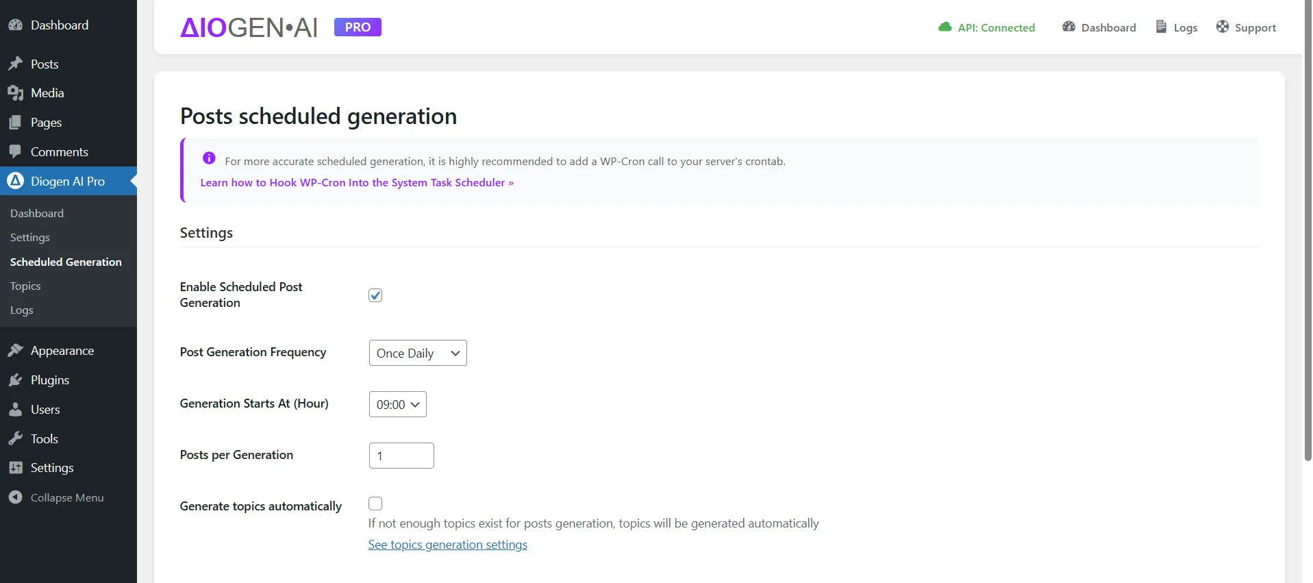Enable Generate topics automatically checkbox
Image resolution: width=1313 pixels, height=583 pixels.
(375, 504)
